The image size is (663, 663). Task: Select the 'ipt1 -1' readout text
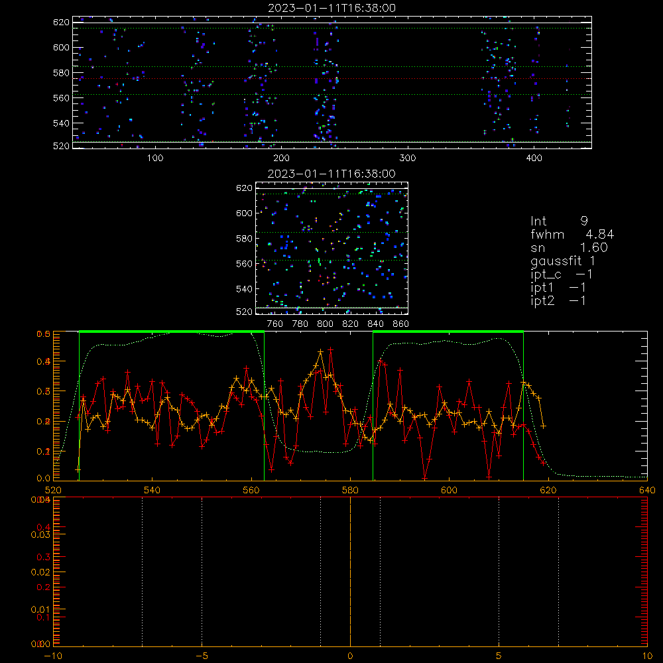click(x=558, y=288)
